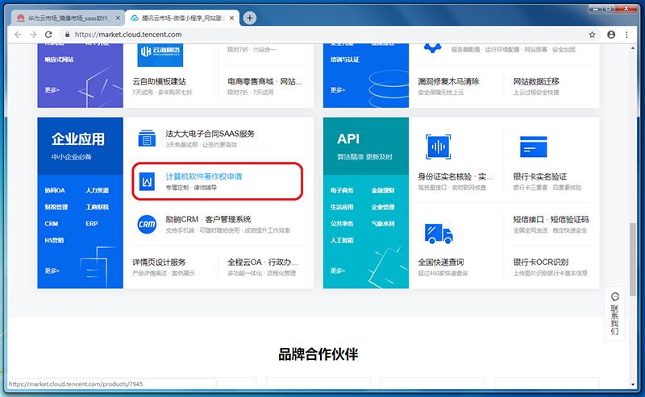The image size is (645, 397).
Task: Click the API panel heading
Action: coord(348,139)
